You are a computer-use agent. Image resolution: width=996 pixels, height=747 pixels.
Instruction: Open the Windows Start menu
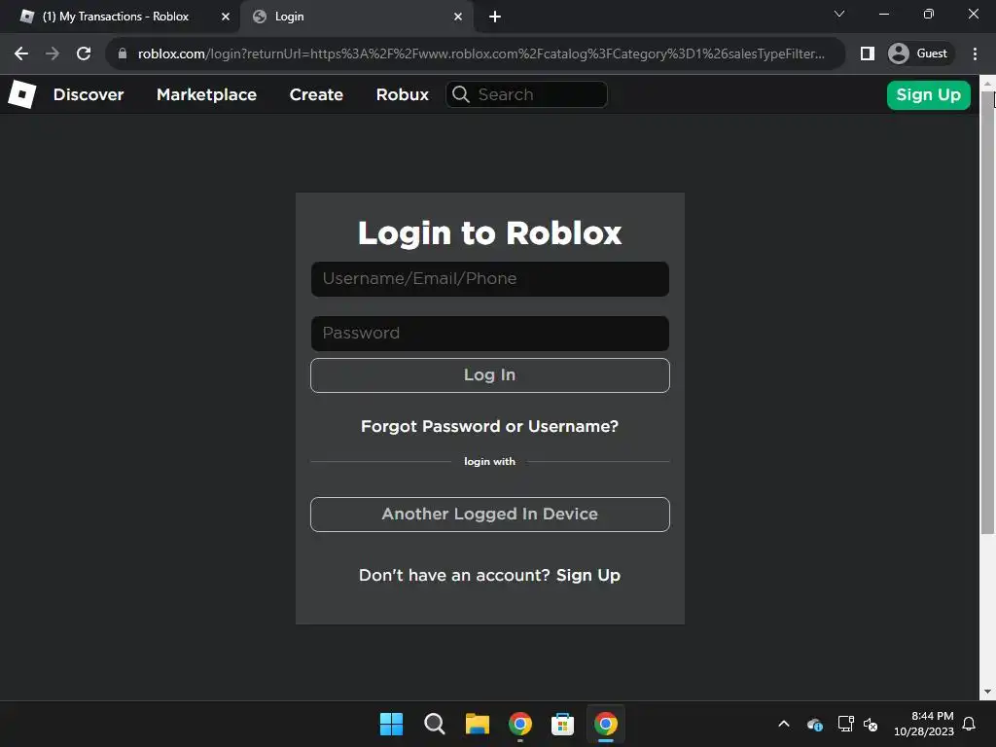pyautogui.click(x=391, y=724)
